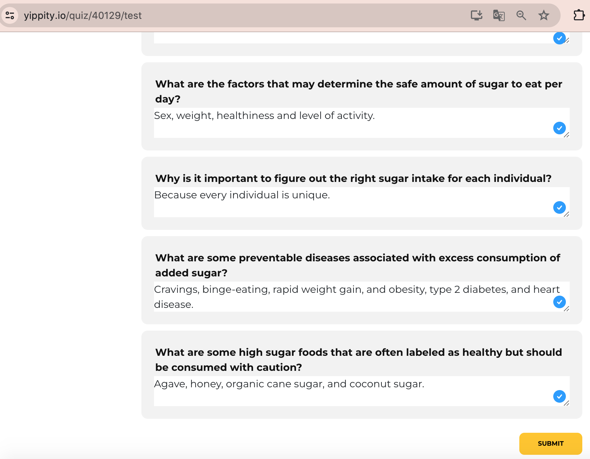This screenshot has height=459, width=590.
Task: Click blue check icon in 'Agave, honey' answer
Action: pyautogui.click(x=559, y=396)
